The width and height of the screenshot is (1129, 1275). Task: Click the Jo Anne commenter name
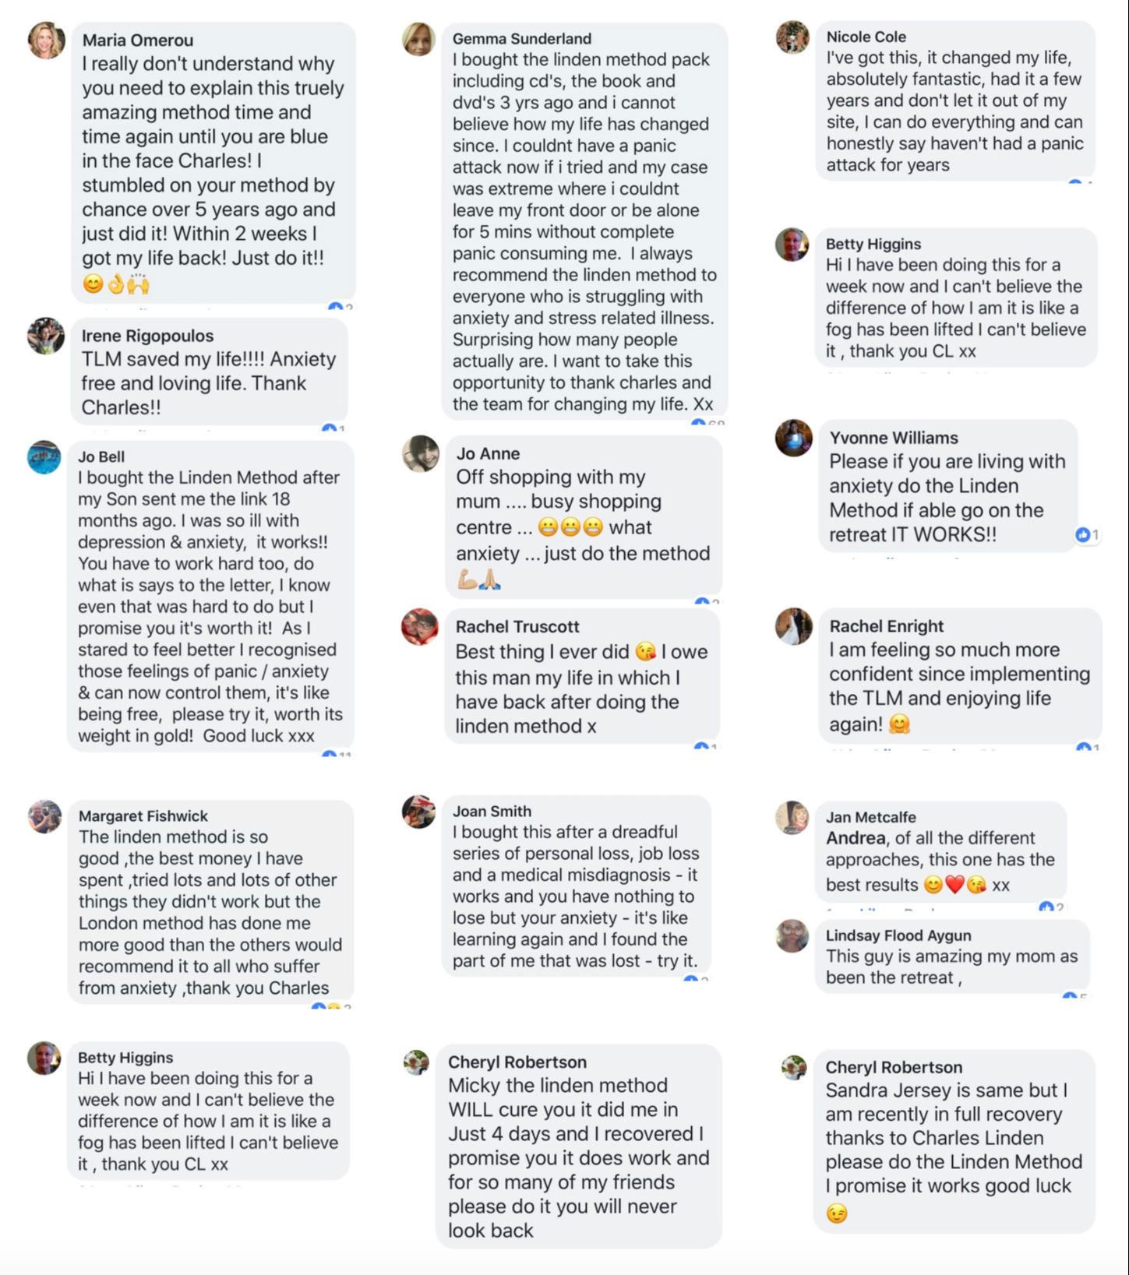[488, 453]
